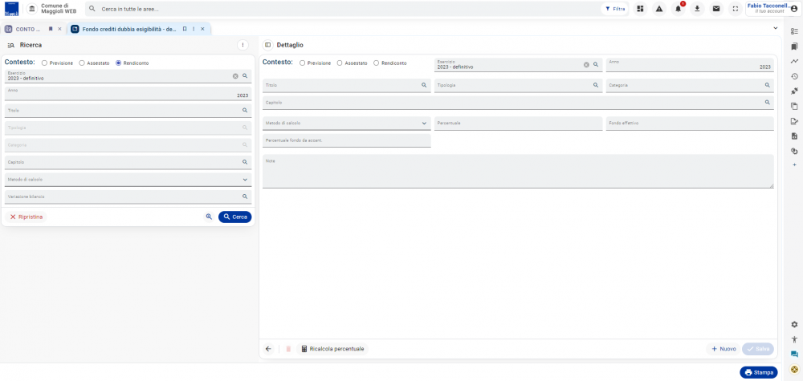Click the red trash delete icon

click(288, 349)
